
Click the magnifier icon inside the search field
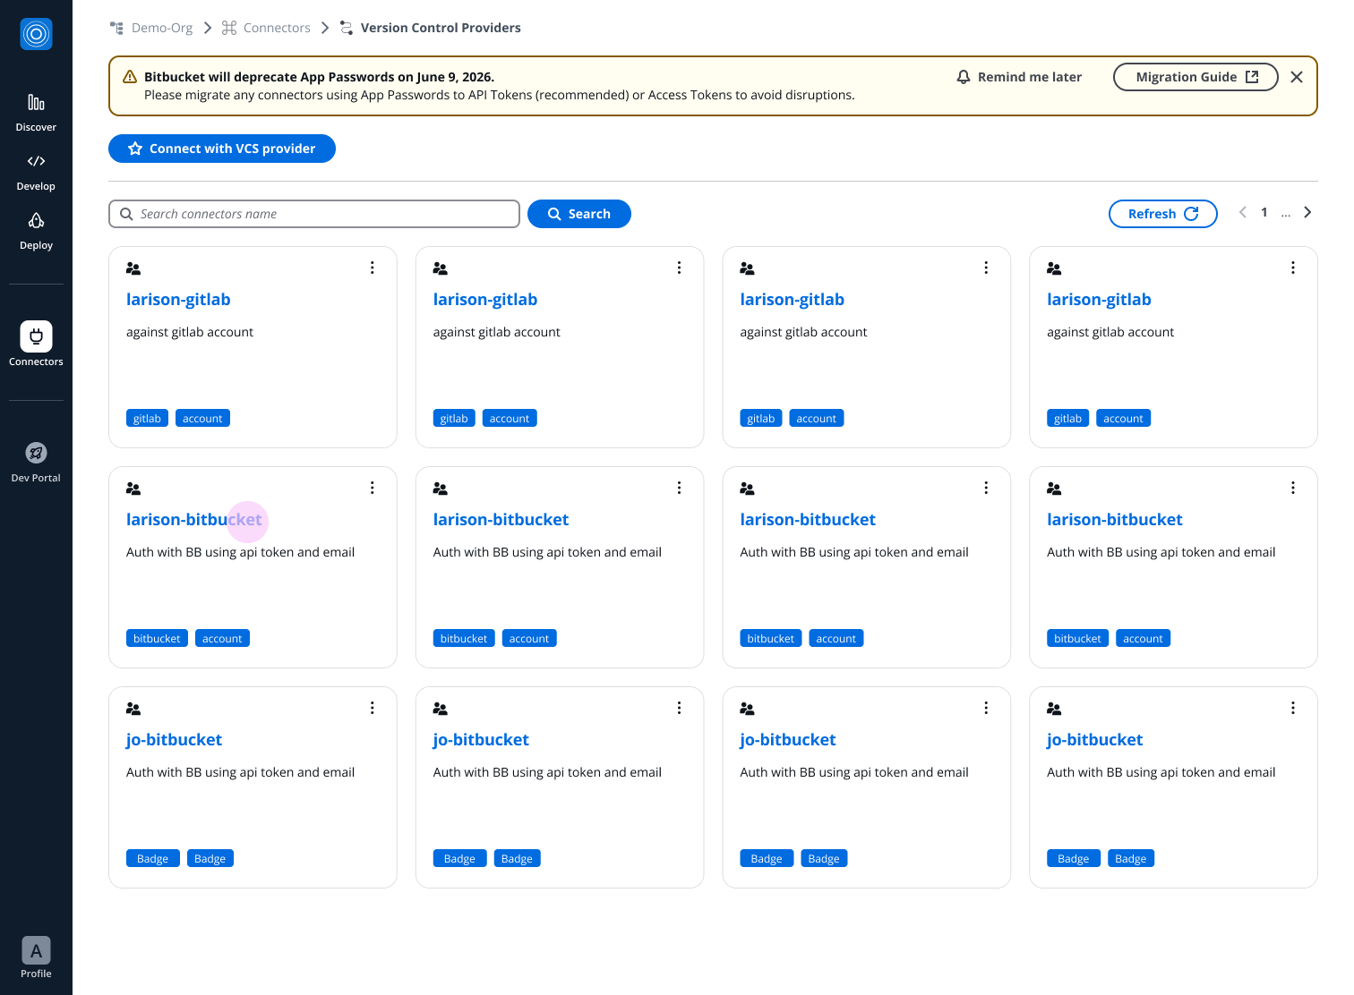[127, 214]
